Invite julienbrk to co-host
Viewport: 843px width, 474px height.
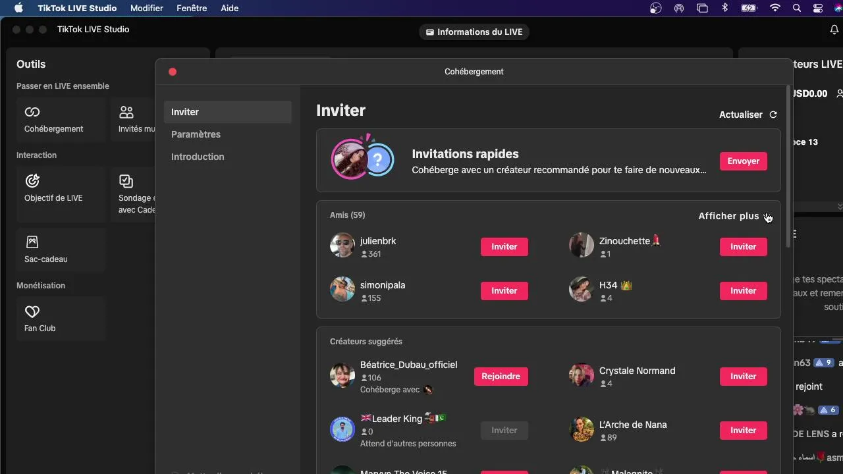(x=504, y=246)
